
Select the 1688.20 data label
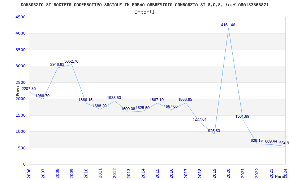click(x=100, y=106)
